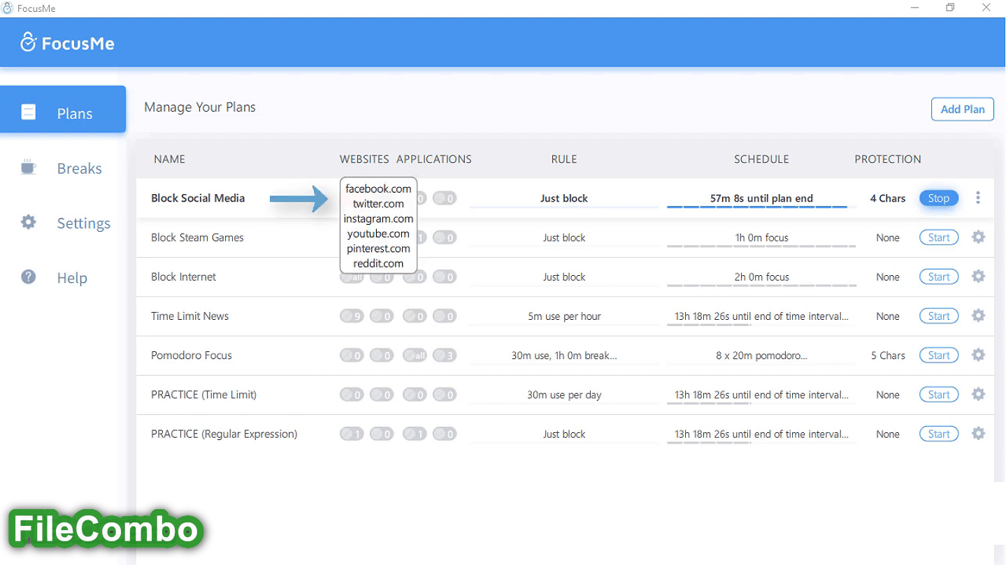Start the Block Steam Games plan
1006x565 pixels.
pos(938,237)
